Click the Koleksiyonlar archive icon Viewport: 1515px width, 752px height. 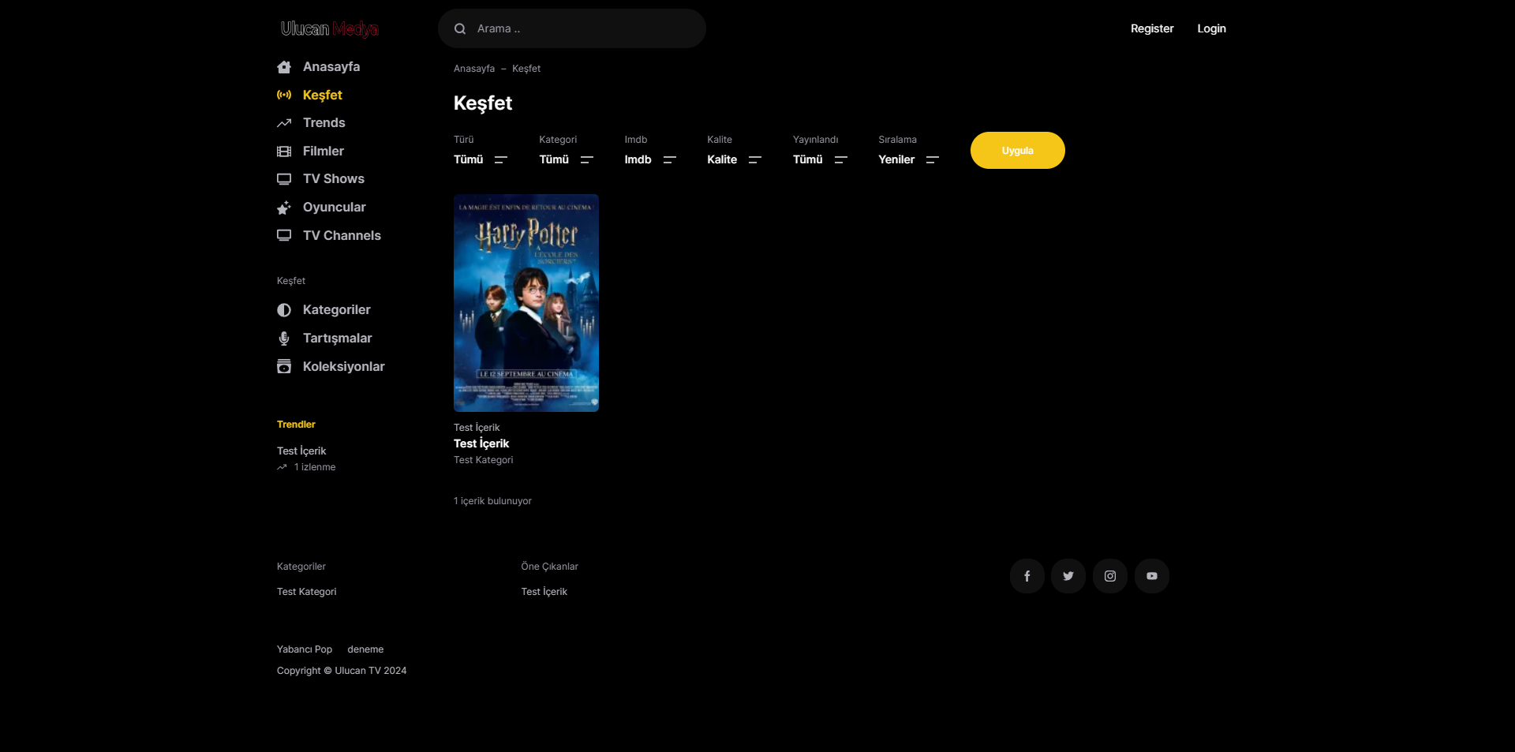[x=284, y=366]
